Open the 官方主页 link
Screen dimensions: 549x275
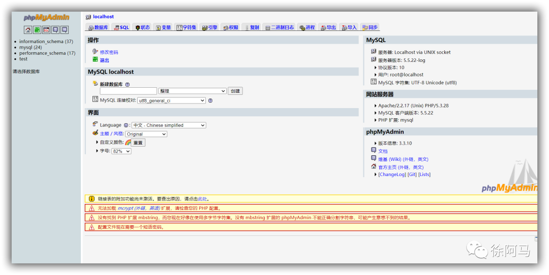[401, 167]
